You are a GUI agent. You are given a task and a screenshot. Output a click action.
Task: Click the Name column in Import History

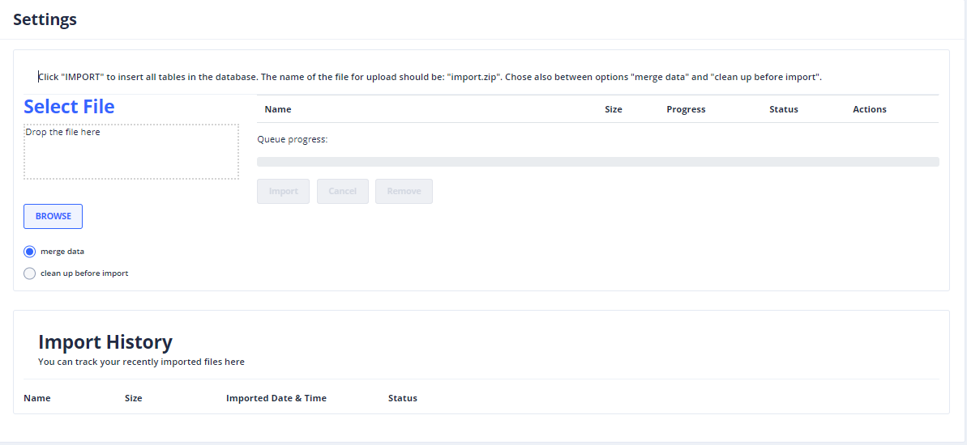click(37, 398)
